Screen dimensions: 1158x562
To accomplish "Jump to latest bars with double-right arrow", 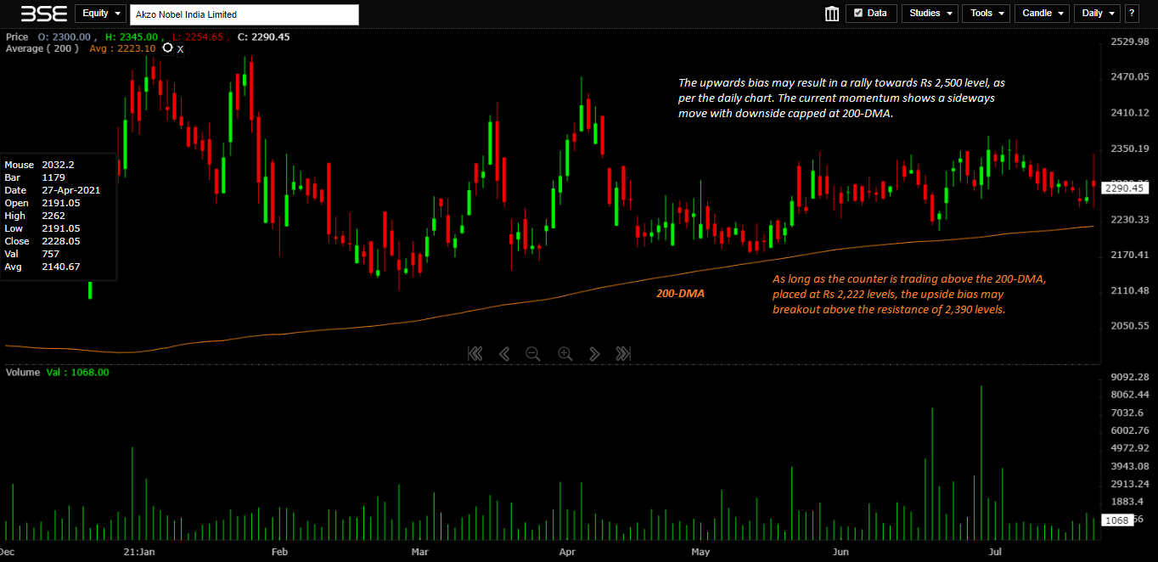I will click(x=623, y=354).
